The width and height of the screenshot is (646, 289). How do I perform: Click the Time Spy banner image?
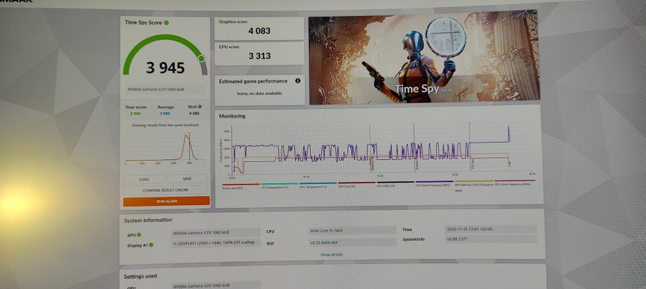pyautogui.click(x=423, y=57)
